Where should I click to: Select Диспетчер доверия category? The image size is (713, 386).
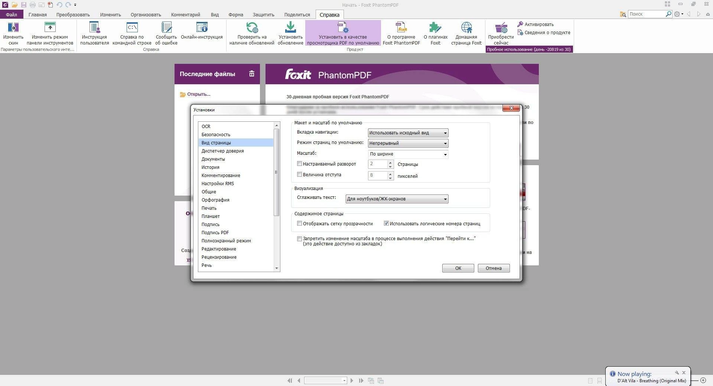point(236,151)
